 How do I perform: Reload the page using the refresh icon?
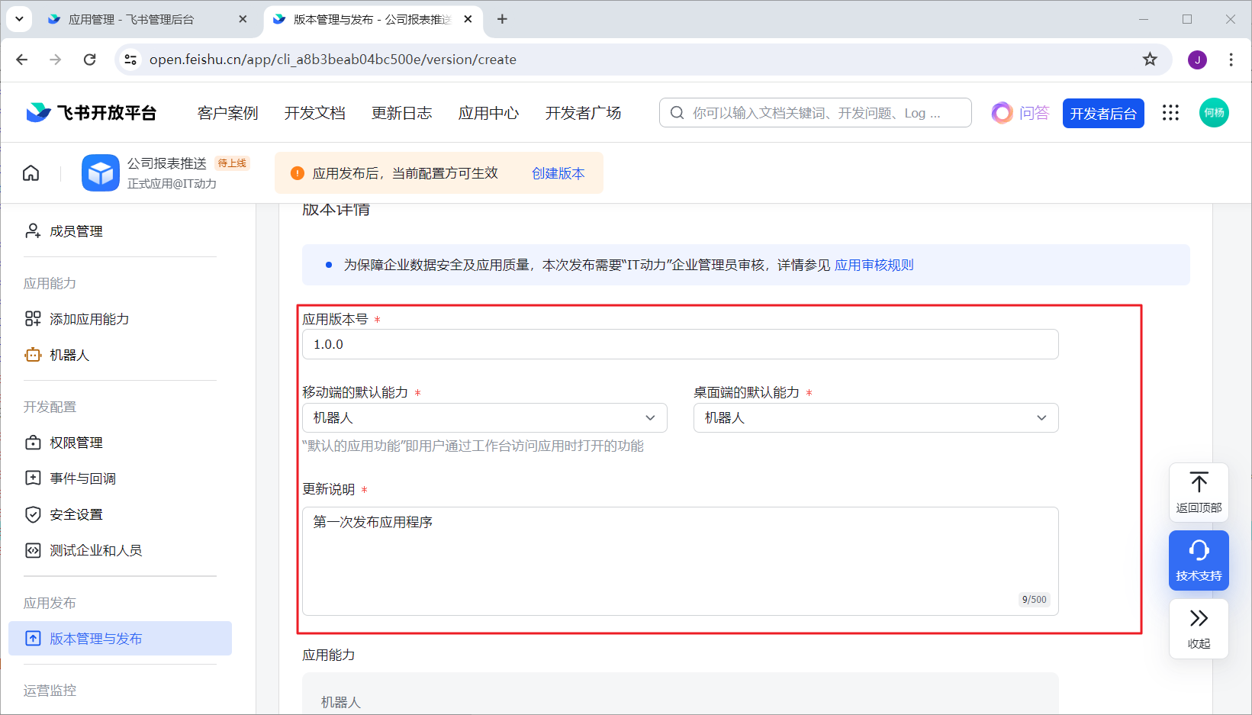90,60
